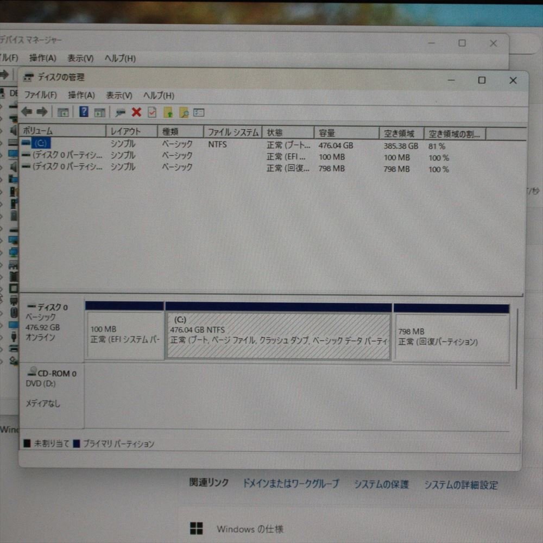Maximize the Disk Management window
This screenshot has width=543, height=543.
(481, 80)
